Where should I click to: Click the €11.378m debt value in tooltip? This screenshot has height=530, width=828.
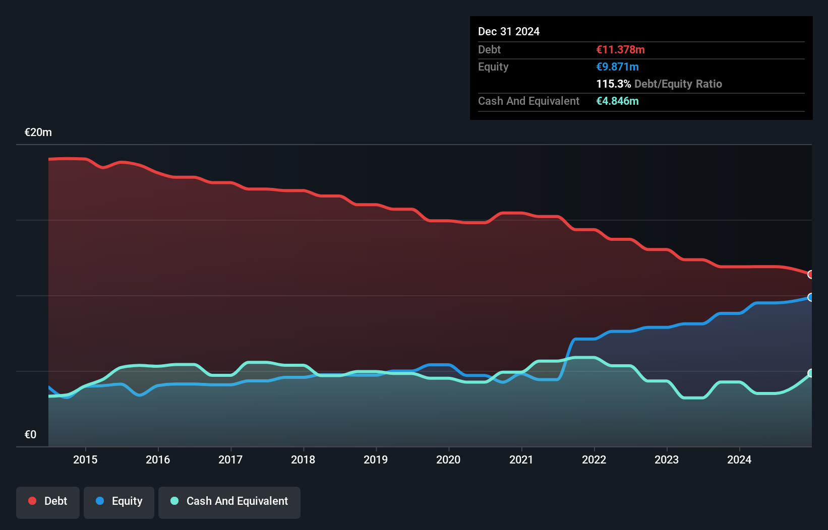pyautogui.click(x=621, y=49)
